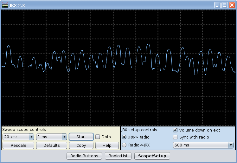237x163 pixels.
Task: Toggle Sync with radio checkbox
Action: pyautogui.click(x=175, y=137)
